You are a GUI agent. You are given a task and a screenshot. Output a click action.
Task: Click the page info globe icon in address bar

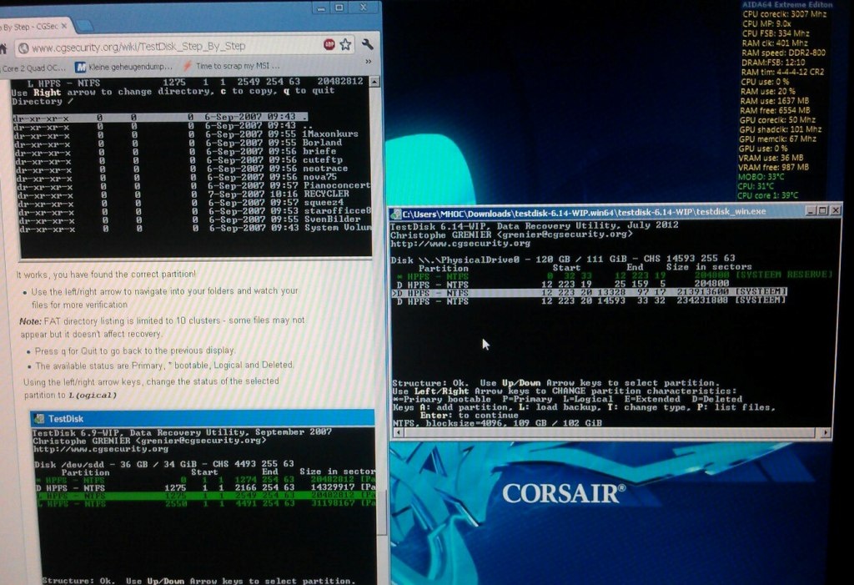pyautogui.click(x=23, y=48)
